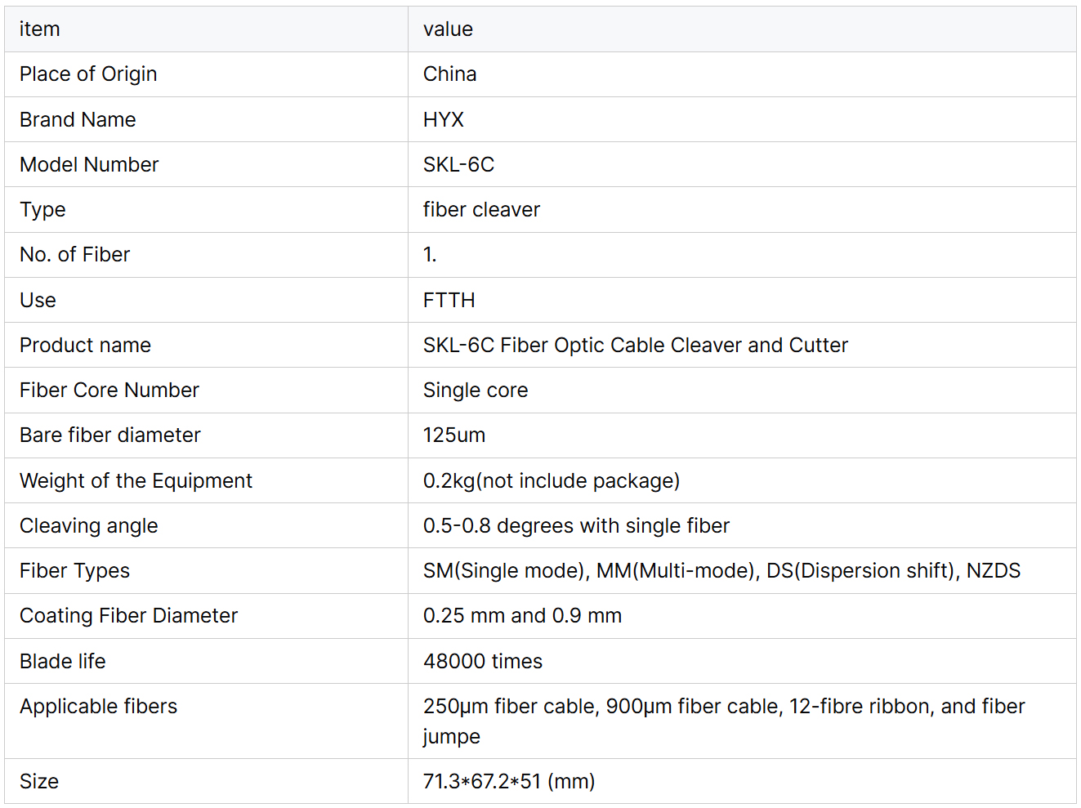Click the 'No. of Fiber' label
Viewport: 1081px width, 808px height.
[x=74, y=255]
